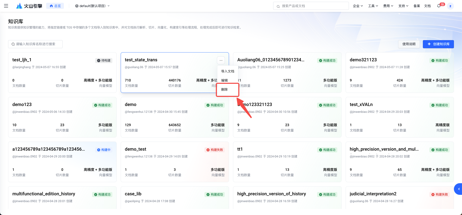Click the 构建失败 badge on judicial_interpretation2
This screenshot has height=215, width=462.
point(440,195)
